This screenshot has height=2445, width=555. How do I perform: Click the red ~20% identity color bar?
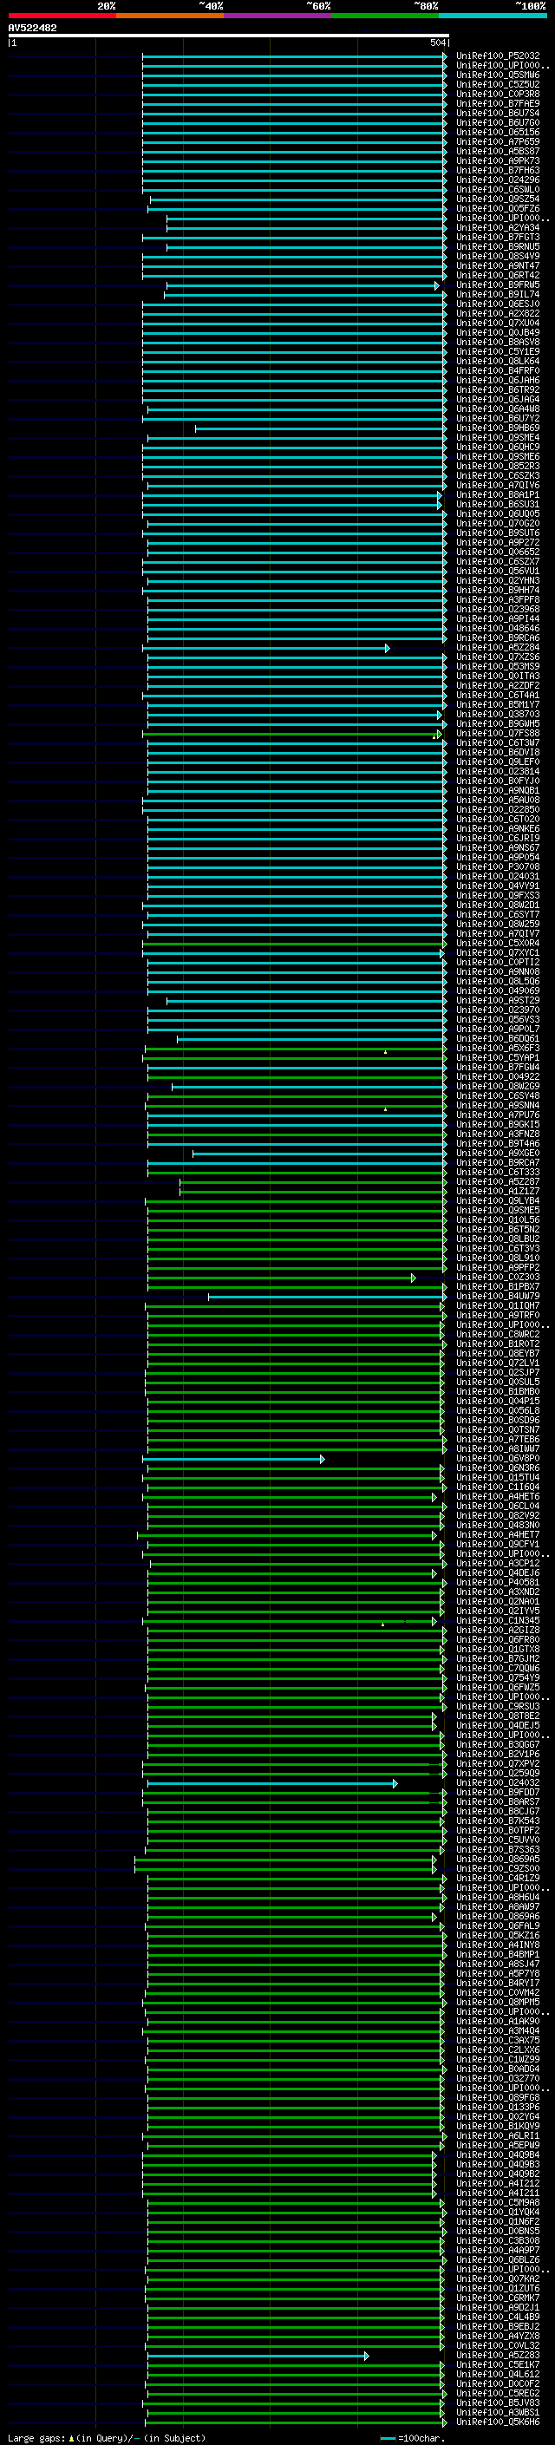tap(62, 16)
